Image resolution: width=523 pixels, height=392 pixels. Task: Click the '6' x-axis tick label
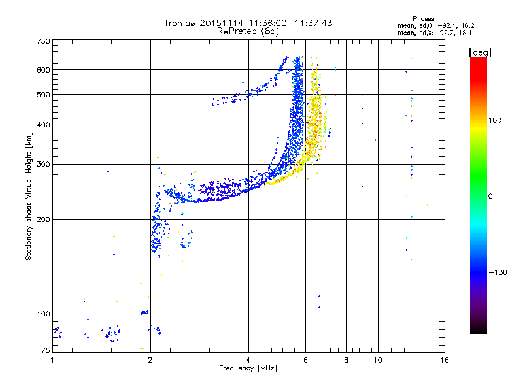[x=305, y=360]
